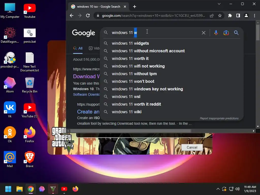Open new Chrome tab with plus
Screen dimensions: 260x195
pos(135,7)
